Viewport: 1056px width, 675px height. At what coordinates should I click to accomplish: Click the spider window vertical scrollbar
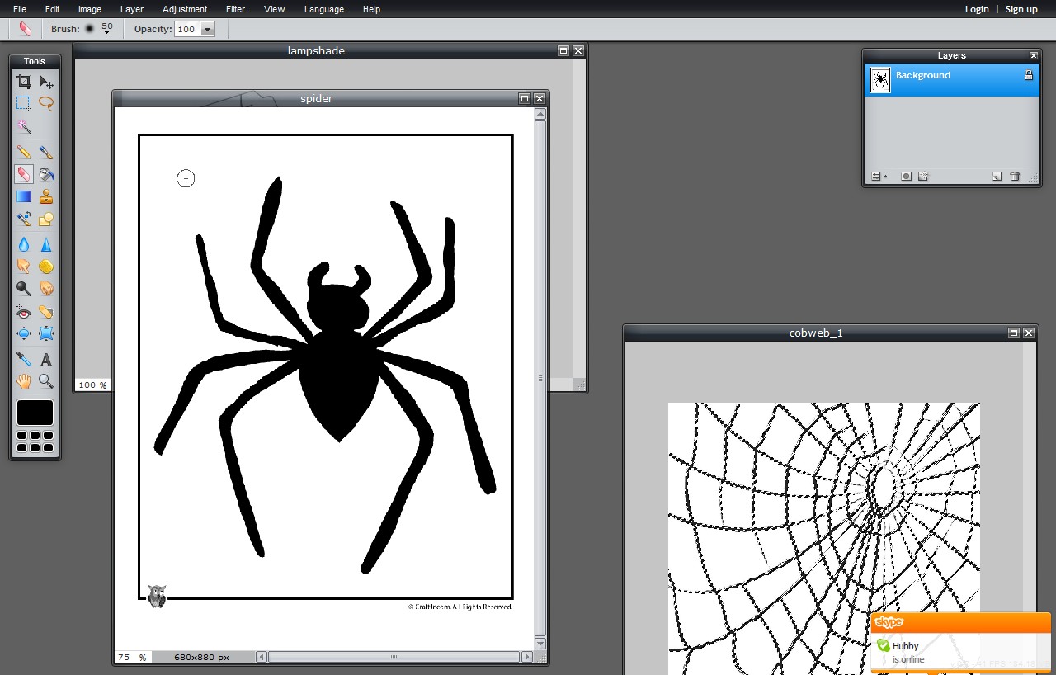pyautogui.click(x=541, y=379)
